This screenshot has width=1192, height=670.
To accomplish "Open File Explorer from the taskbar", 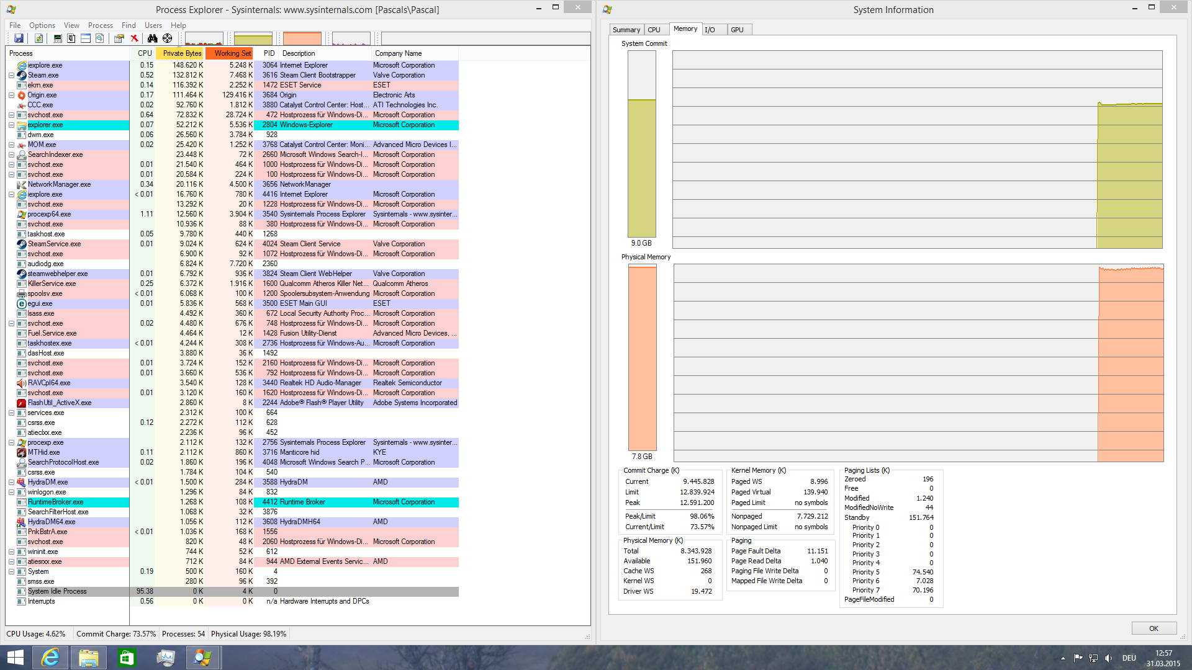I will coord(88,658).
